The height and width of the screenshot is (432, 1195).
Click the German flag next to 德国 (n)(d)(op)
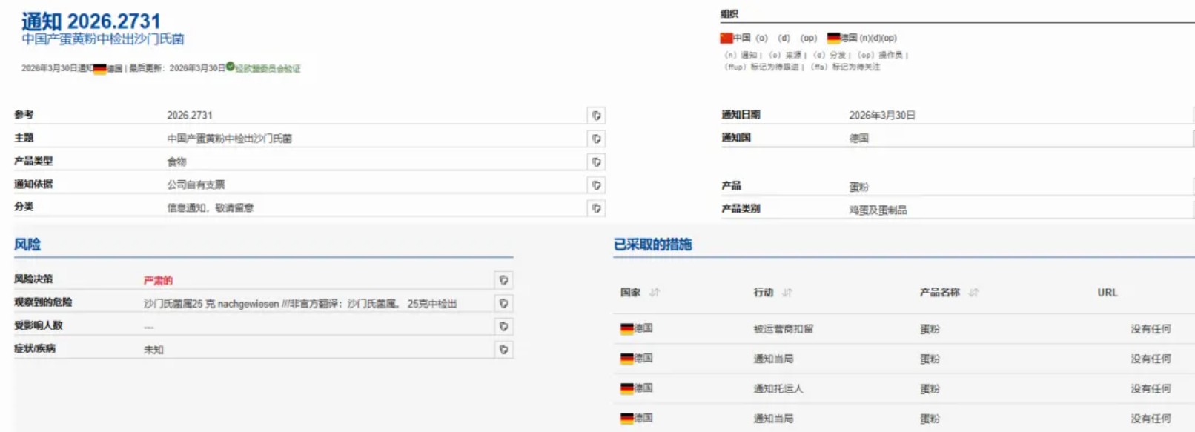[833, 38]
